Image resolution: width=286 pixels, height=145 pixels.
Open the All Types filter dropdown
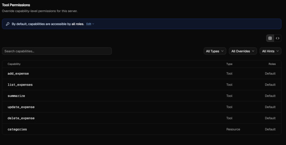point(215,51)
